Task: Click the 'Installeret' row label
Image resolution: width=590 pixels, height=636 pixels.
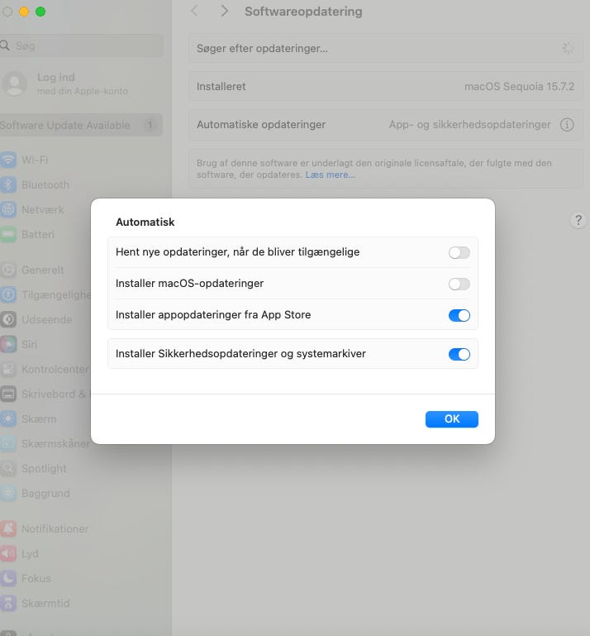Action: [x=221, y=86]
